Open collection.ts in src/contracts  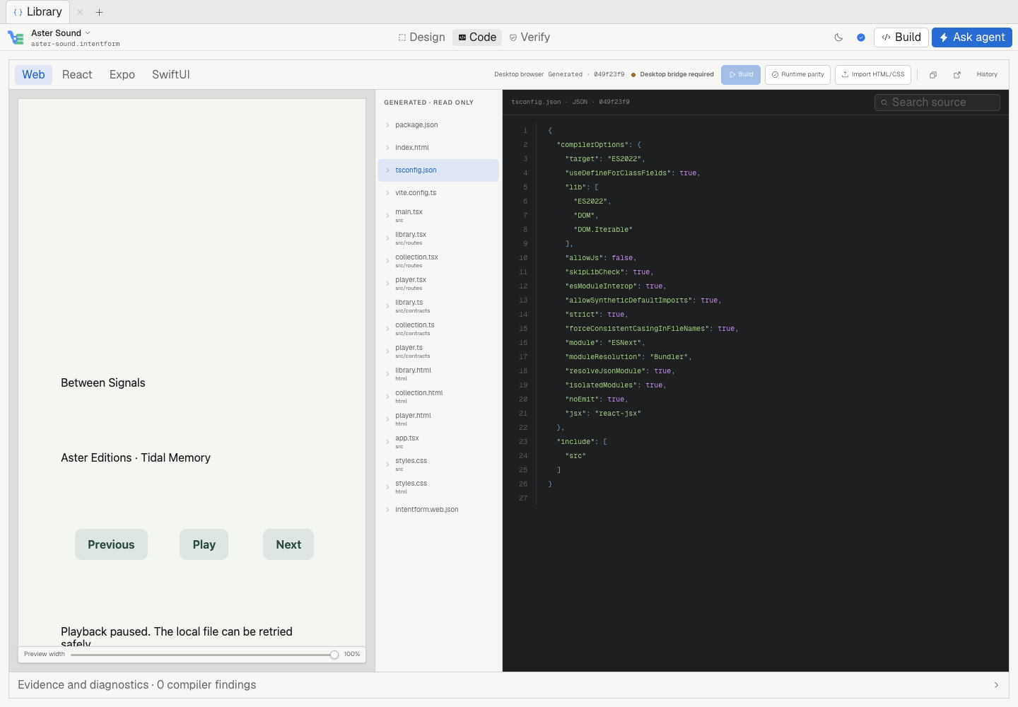pos(438,329)
